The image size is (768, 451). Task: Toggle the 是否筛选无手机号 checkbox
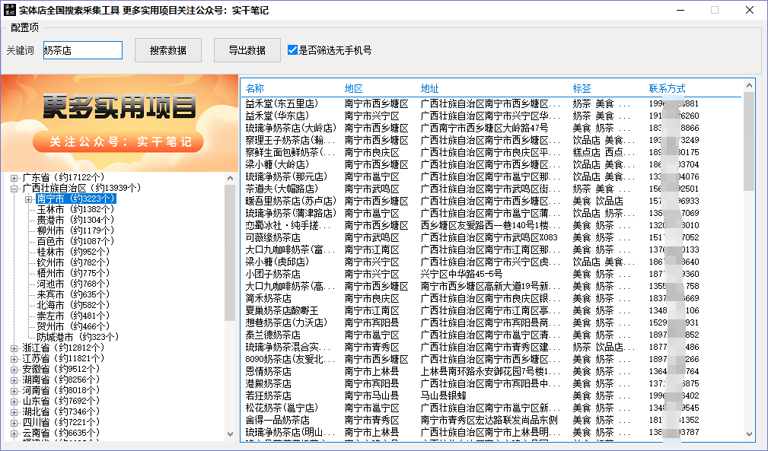tap(292, 50)
